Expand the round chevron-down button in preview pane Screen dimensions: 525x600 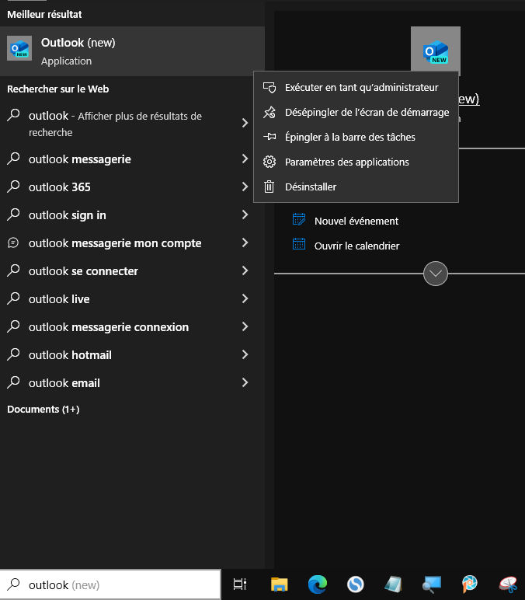pyautogui.click(x=436, y=274)
